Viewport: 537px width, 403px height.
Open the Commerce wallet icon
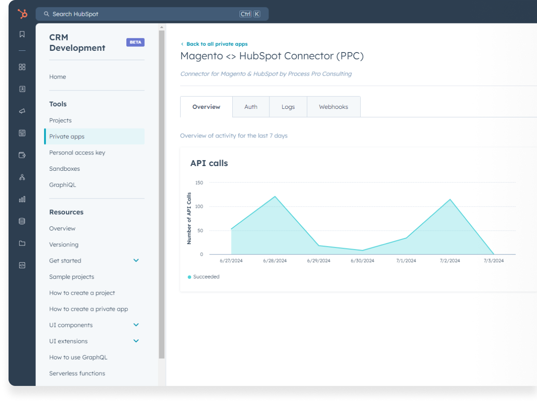22,155
